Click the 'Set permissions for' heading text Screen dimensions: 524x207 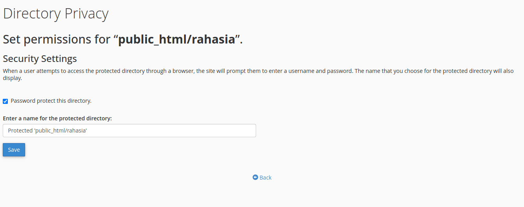click(58, 39)
